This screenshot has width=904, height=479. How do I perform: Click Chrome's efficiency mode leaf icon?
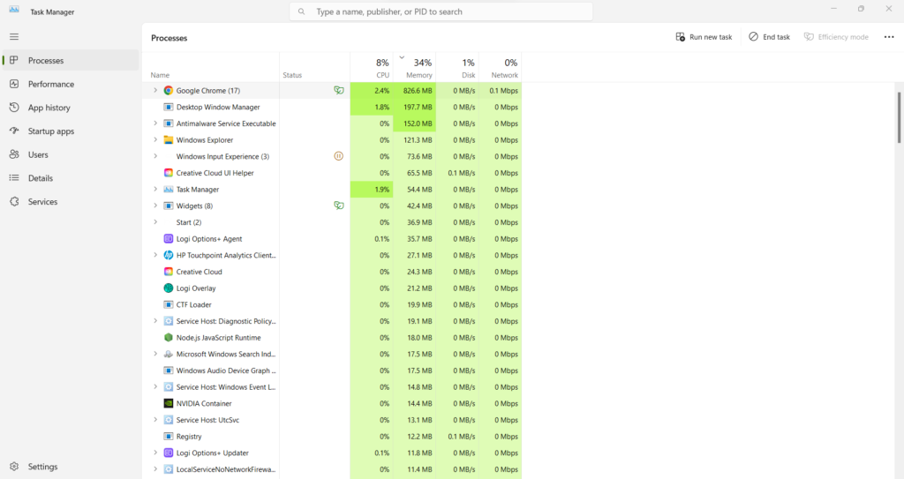[339, 91]
